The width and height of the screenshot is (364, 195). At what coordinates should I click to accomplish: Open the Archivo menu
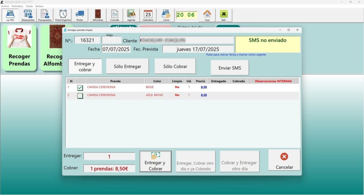pos(5,6)
